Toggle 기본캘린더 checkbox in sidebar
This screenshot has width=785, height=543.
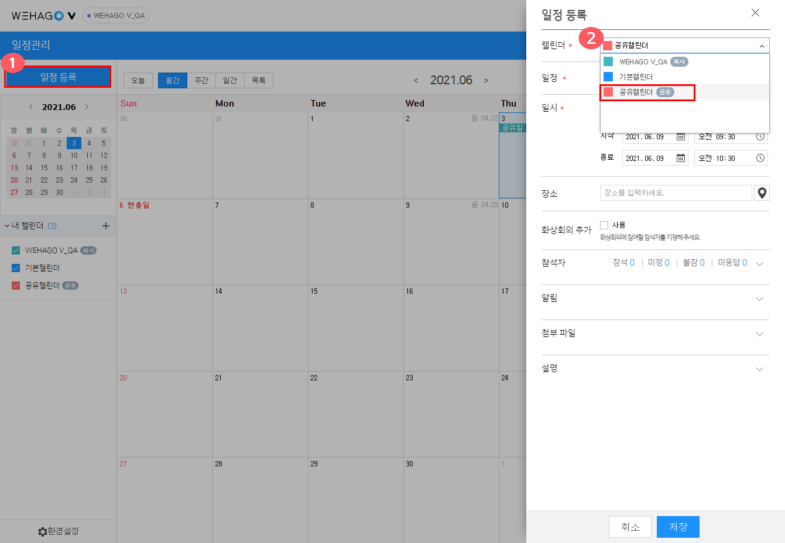pyautogui.click(x=16, y=268)
